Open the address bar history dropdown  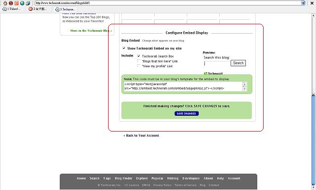point(303,3)
